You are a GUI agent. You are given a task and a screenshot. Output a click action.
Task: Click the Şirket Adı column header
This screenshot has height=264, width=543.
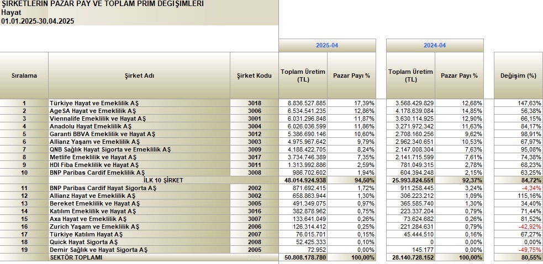coord(139,76)
